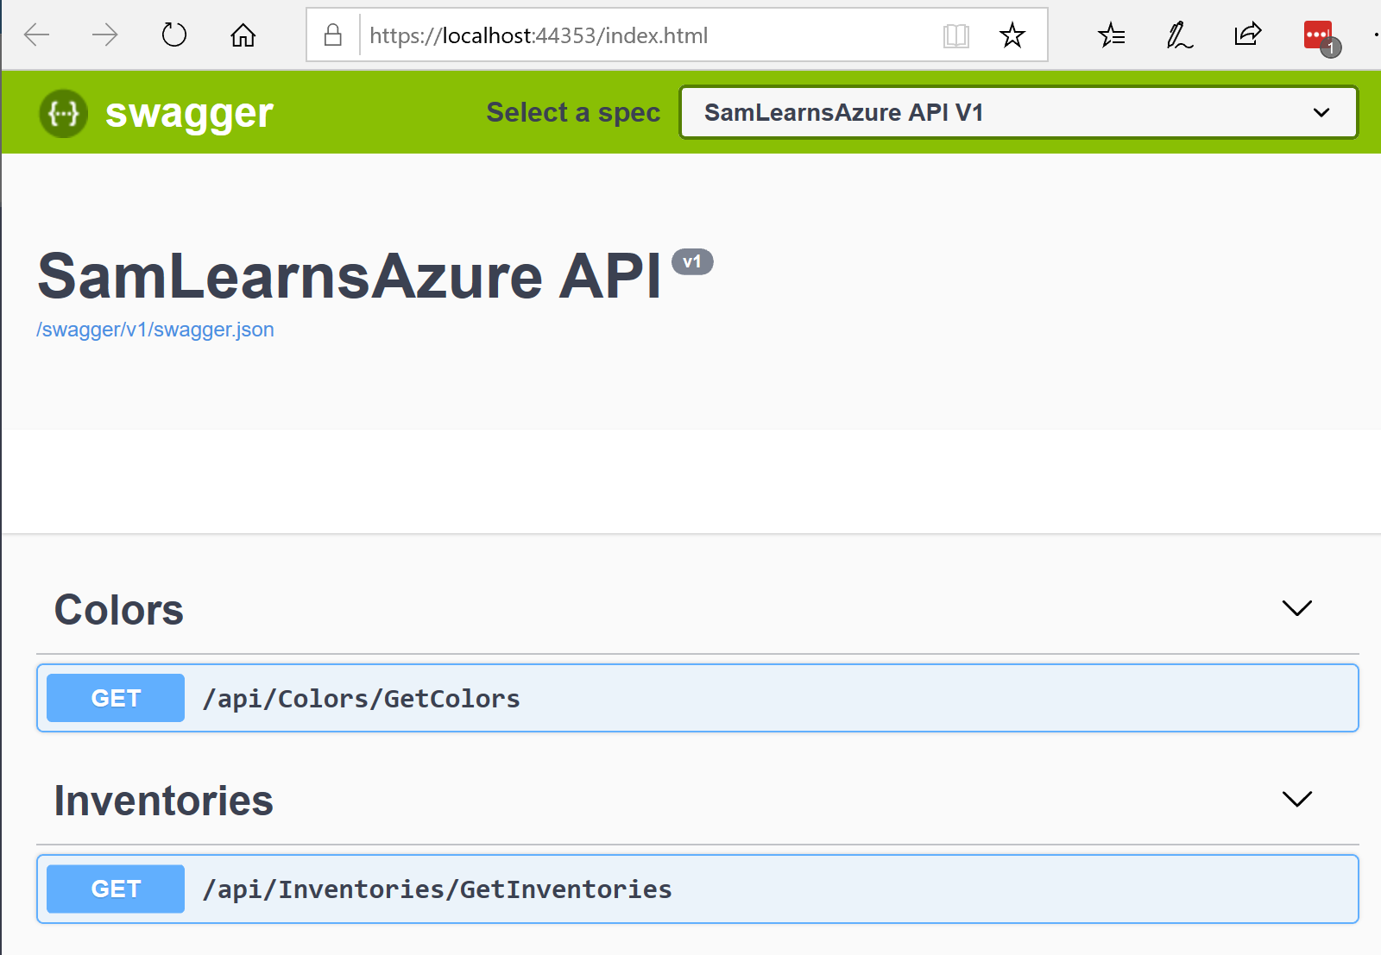Open the /swagger/v1/swagger.json link
1381x955 pixels.
[x=155, y=330]
